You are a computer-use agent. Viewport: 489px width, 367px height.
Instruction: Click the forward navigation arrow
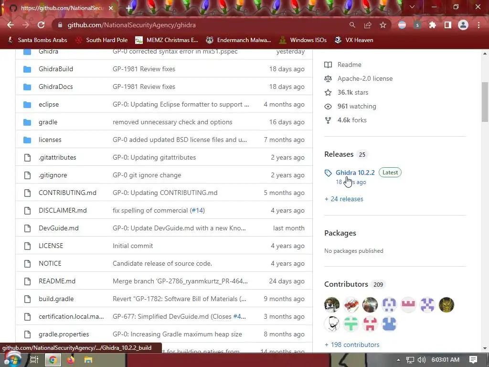[x=26, y=25]
